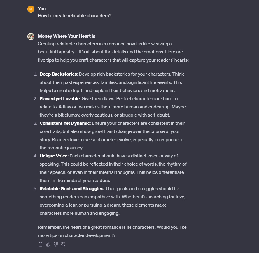Click the "Unique Voice" bold heading

tap(54, 156)
